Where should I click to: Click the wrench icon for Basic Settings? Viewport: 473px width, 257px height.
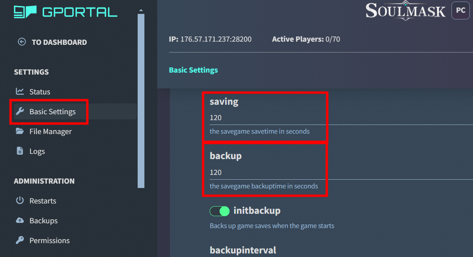coord(20,111)
